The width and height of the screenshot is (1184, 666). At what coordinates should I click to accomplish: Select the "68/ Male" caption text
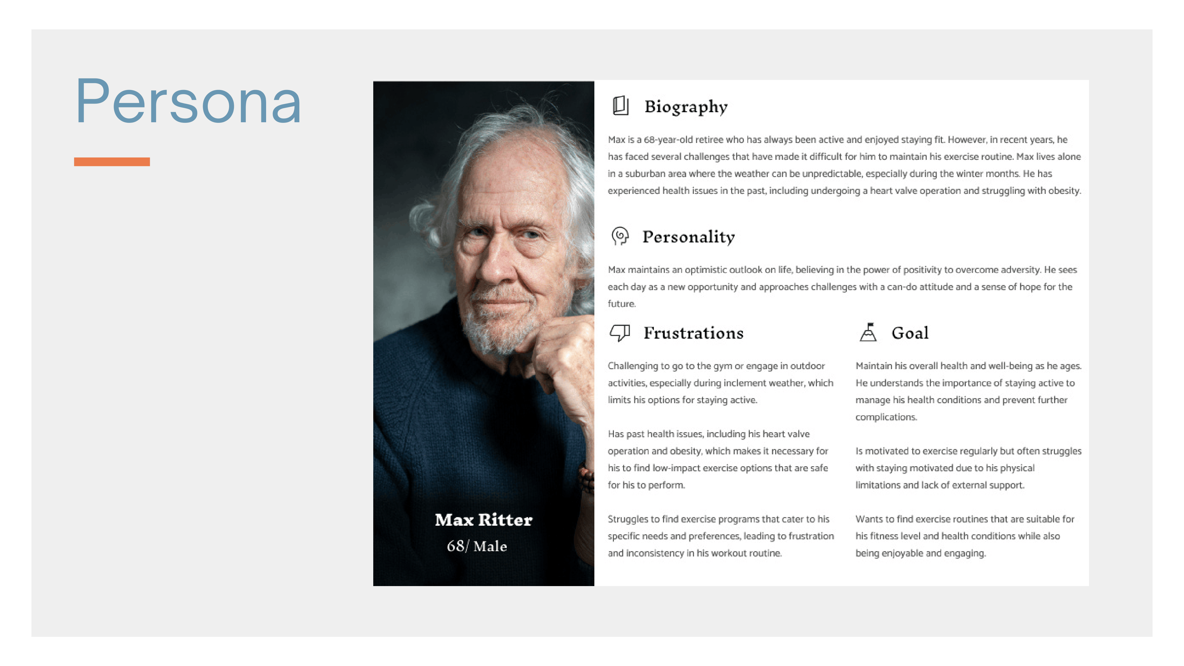(477, 546)
